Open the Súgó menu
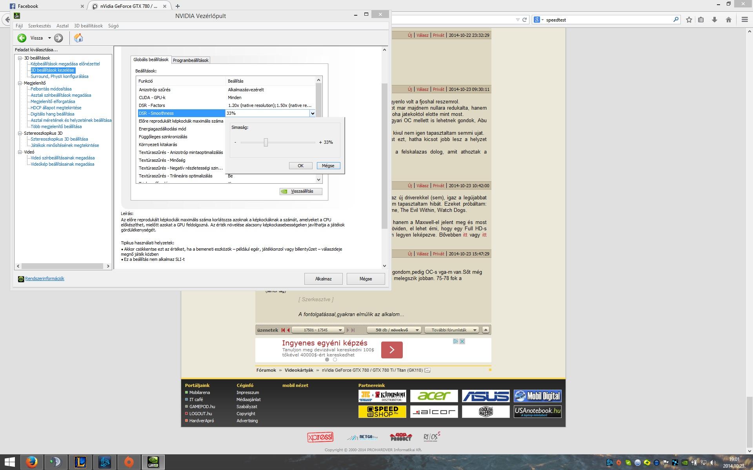The image size is (753, 470). [113, 26]
